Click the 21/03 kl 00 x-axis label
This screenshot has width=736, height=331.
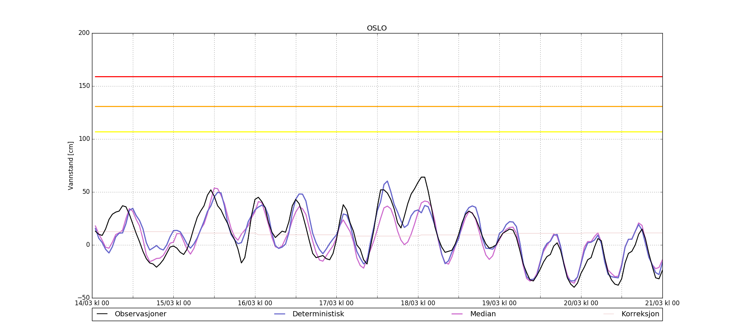[662, 303]
